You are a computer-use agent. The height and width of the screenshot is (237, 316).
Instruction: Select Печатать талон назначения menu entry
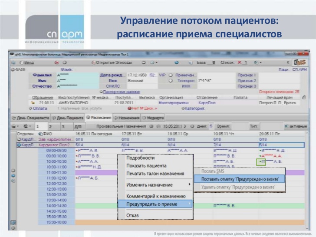(155, 174)
